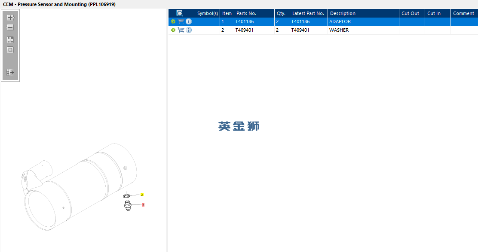Click item number 1 cell
Image resolution: width=478 pixels, height=252 pixels.
point(227,21)
